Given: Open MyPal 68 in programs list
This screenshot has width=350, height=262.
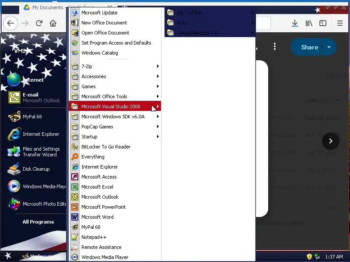Looking at the screenshot, I should [x=115, y=227].
